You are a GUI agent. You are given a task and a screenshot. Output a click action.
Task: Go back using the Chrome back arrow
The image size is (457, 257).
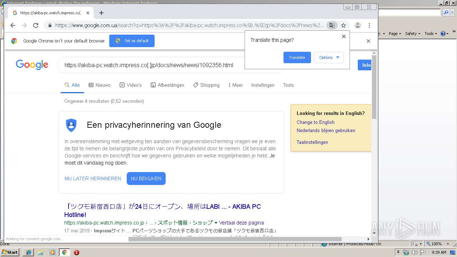click(x=13, y=25)
